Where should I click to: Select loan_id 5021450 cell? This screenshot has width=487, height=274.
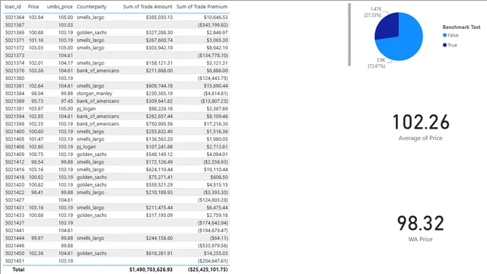(14, 253)
